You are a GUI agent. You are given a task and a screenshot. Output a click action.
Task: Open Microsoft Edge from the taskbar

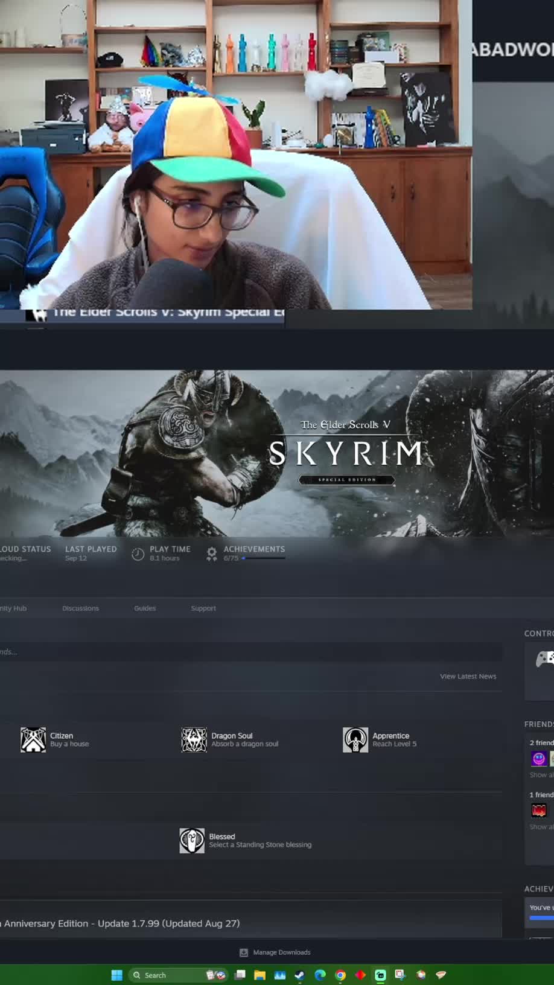coord(320,975)
